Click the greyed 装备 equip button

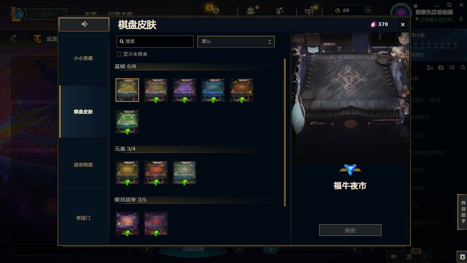[350, 230]
